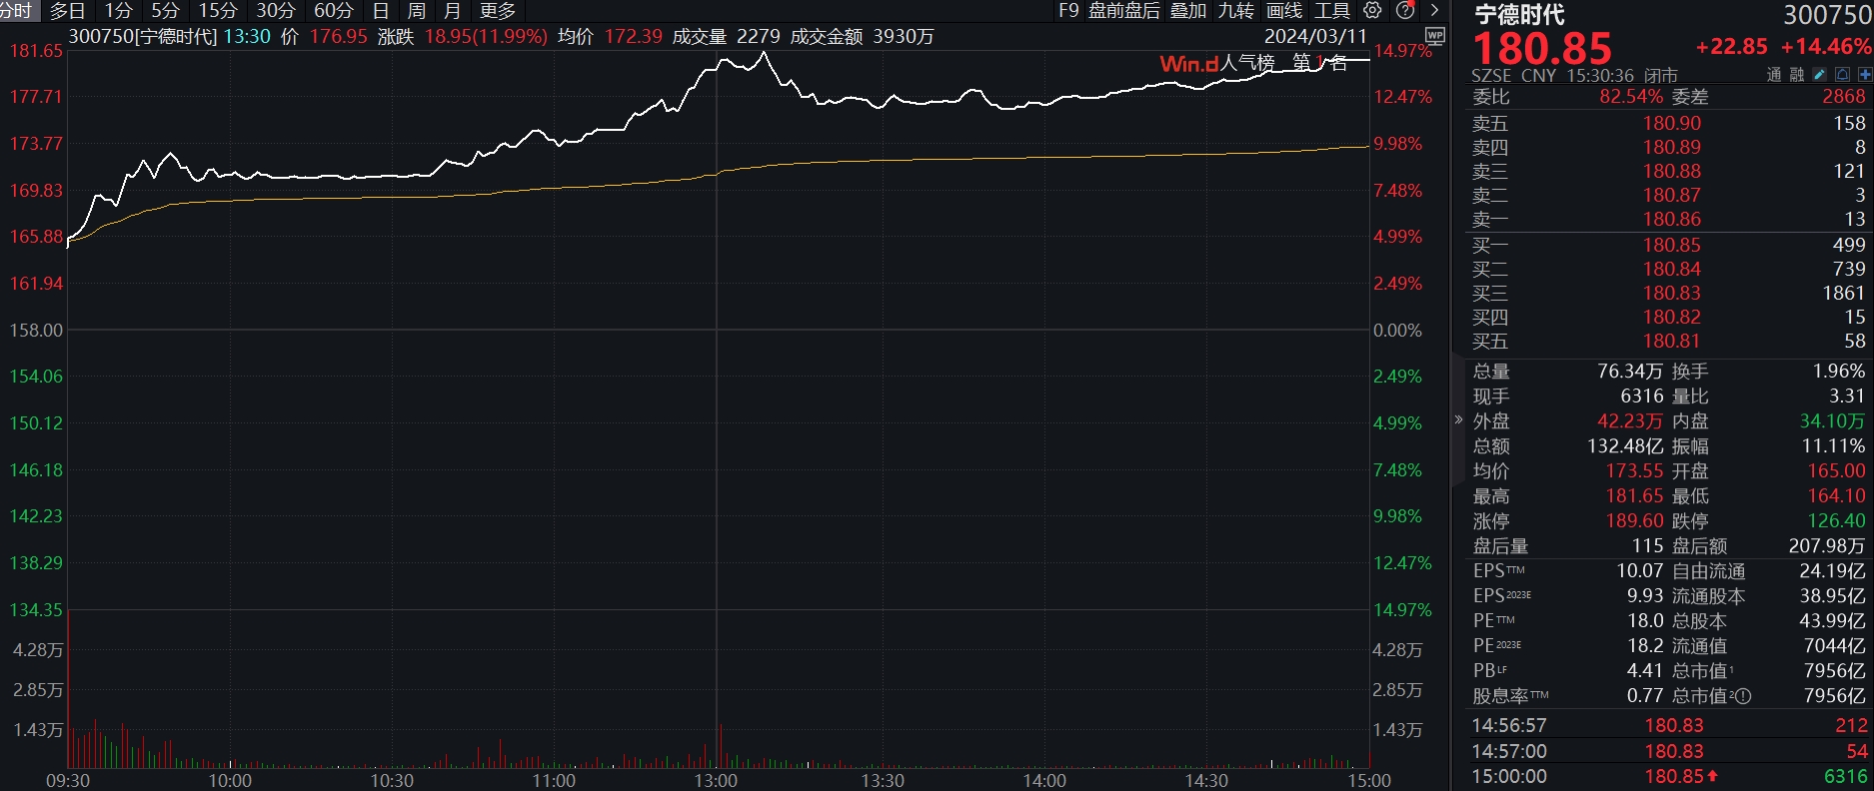1874x791 pixels.
Task: Click the 卖二 price 180.87
Action: click(x=1672, y=195)
